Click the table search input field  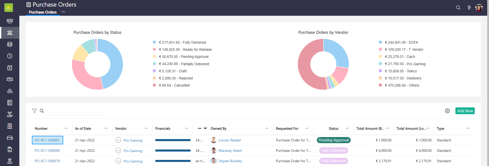73,111
